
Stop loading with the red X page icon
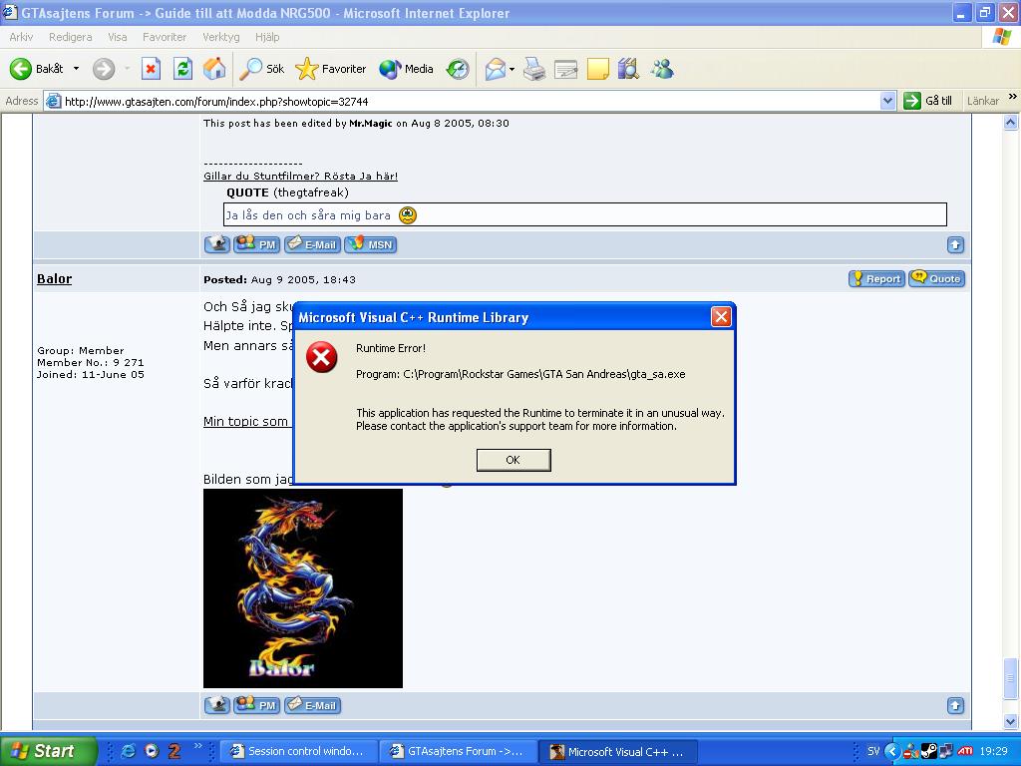(151, 69)
